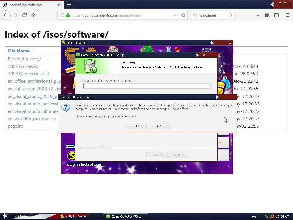Sort the listing by File Name header
The image size is (293, 220).
[x=19, y=51]
